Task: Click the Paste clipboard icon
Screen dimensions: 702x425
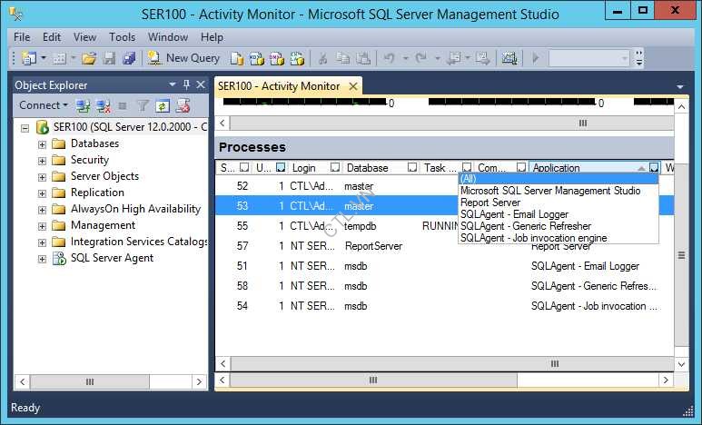Action: [x=363, y=58]
